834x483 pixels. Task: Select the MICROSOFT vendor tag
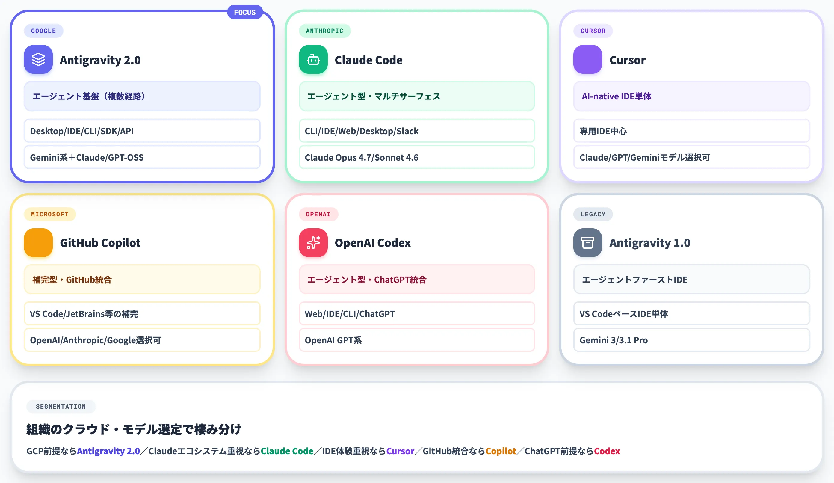click(x=50, y=214)
